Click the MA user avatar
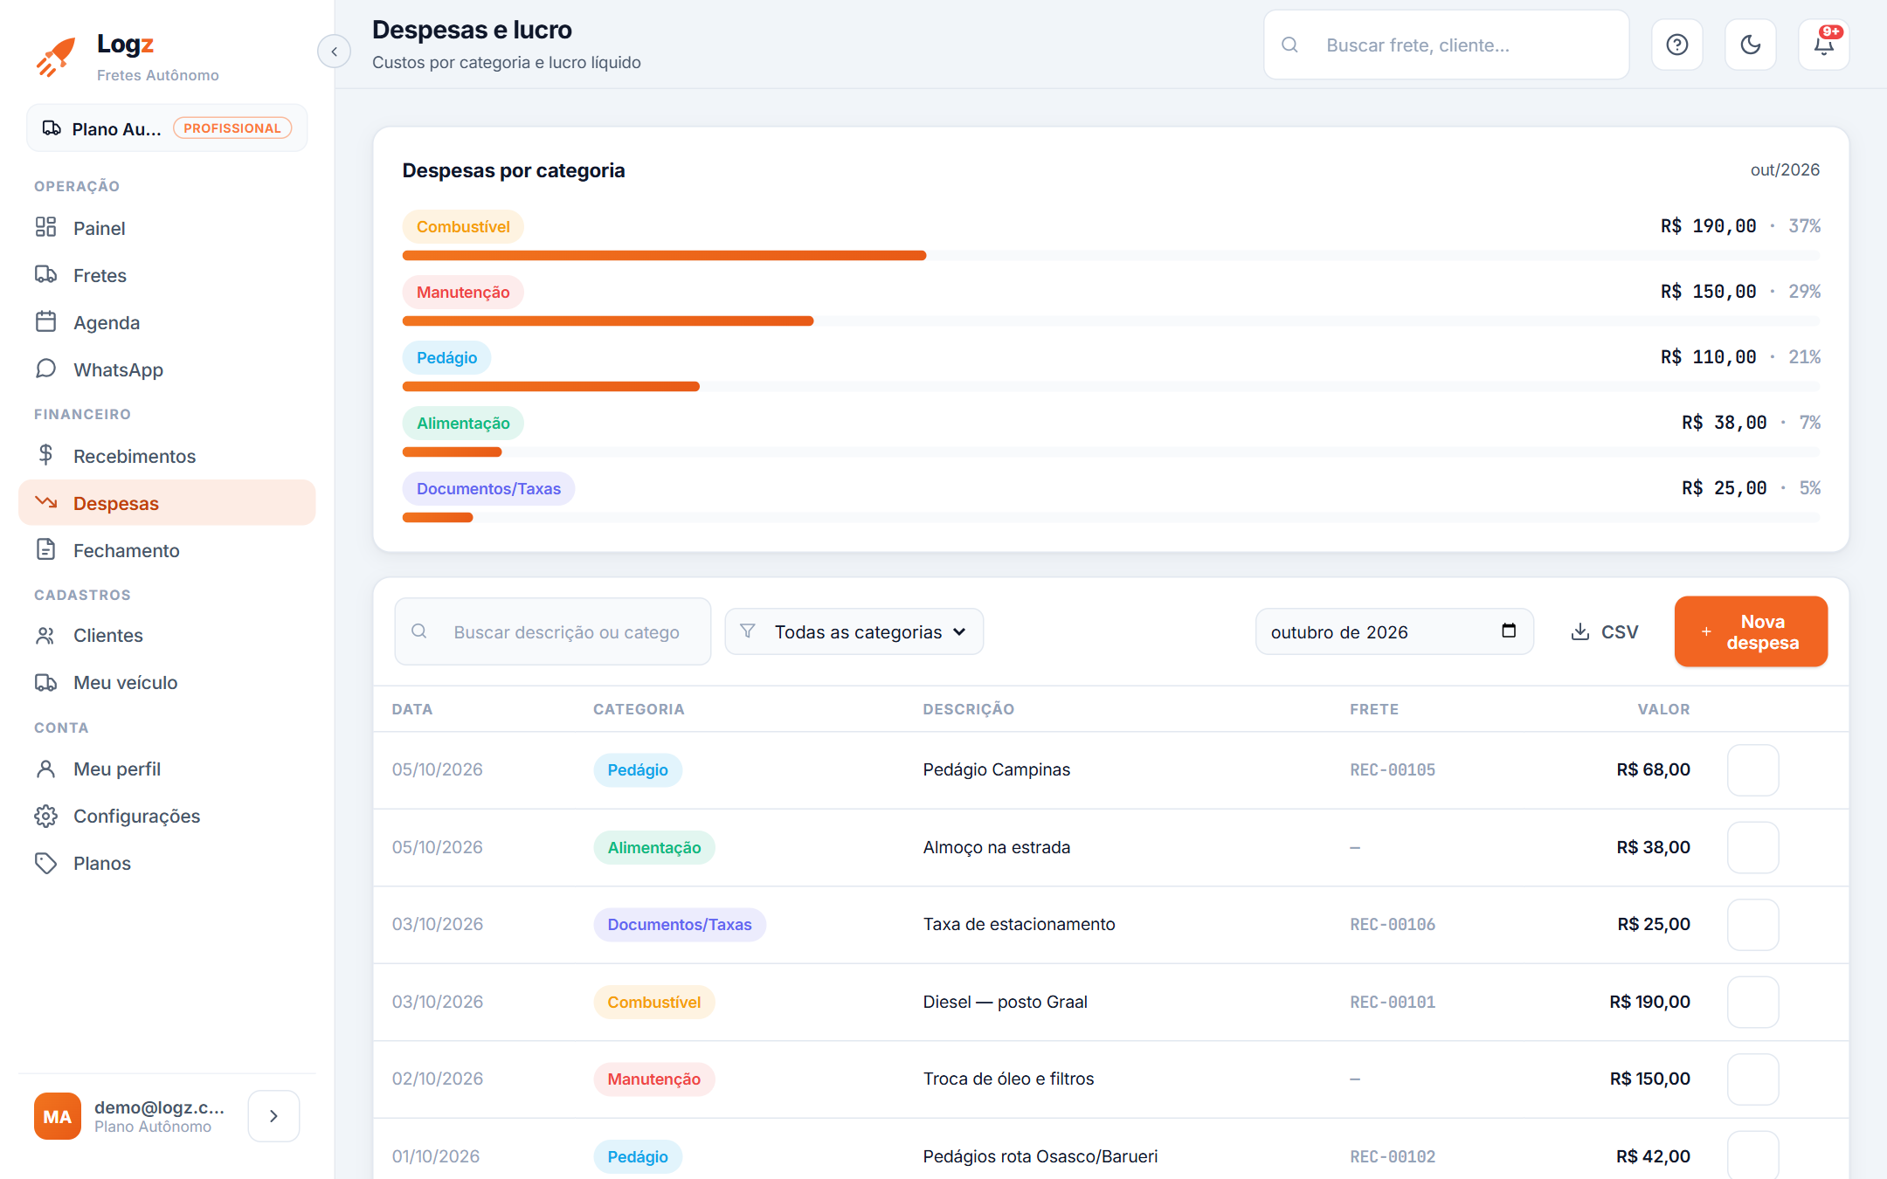Image resolution: width=1887 pixels, height=1179 pixels. pyautogui.click(x=58, y=1116)
